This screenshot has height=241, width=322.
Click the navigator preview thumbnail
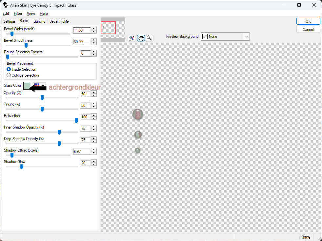(113, 30)
